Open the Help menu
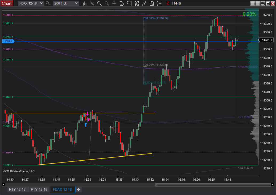 coord(177,3)
